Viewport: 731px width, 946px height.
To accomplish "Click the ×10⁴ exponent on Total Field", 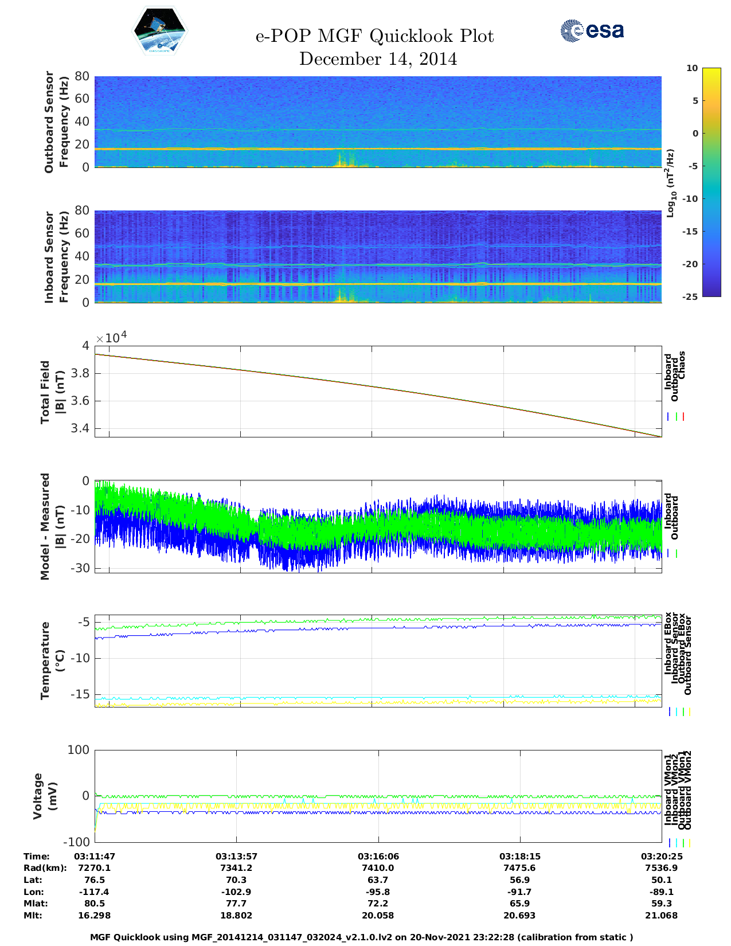I will click(x=111, y=337).
